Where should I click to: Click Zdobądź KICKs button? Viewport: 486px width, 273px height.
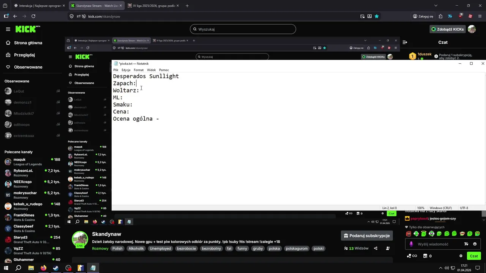(x=447, y=29)
